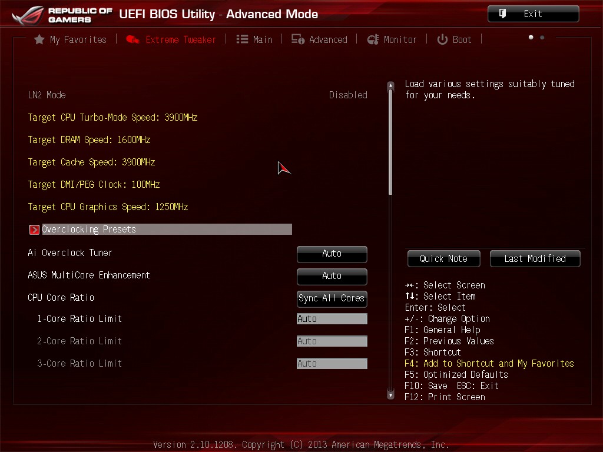
Task: Select Ai Overclock Tuner label
Action: (x=70, y=252)
